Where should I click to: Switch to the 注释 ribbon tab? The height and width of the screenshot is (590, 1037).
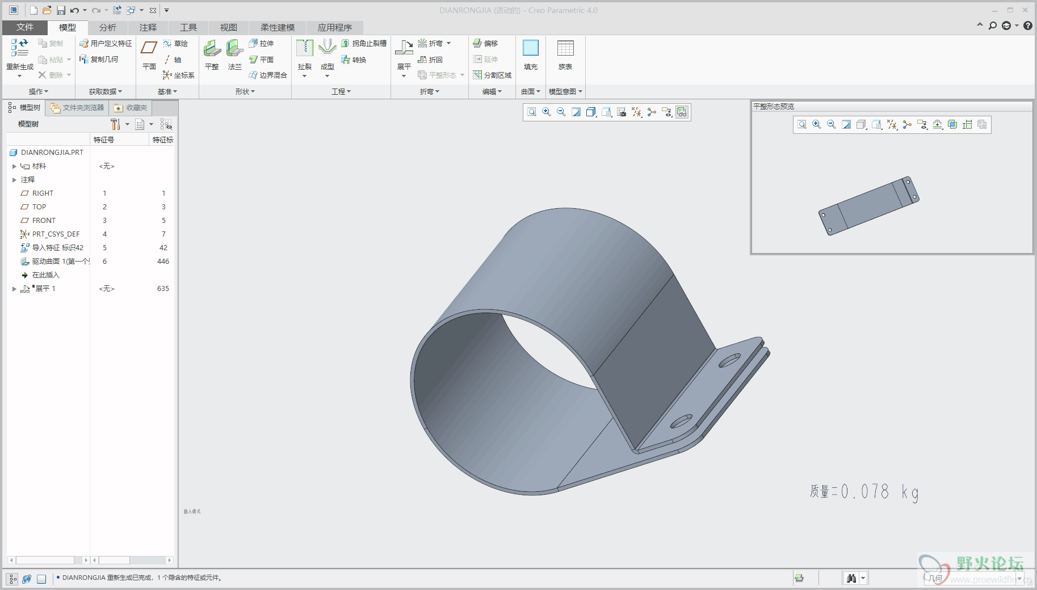coord(148,27)
